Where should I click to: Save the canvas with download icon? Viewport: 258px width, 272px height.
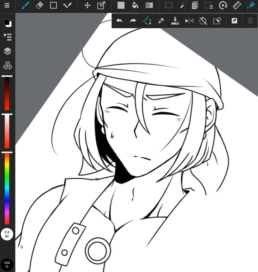click(x=175, y=21)
